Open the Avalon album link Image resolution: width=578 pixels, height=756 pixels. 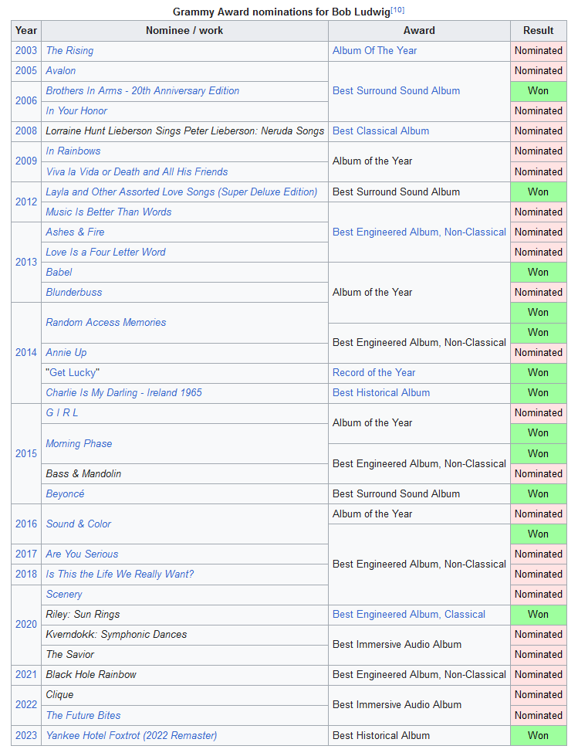tap(61, 71)
